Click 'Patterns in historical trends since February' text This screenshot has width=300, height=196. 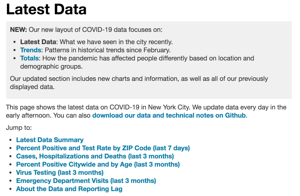(x=107, y=50)
